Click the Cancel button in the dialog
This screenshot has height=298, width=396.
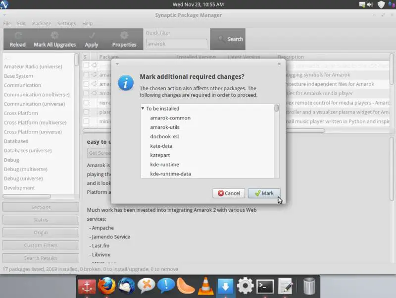229,193
